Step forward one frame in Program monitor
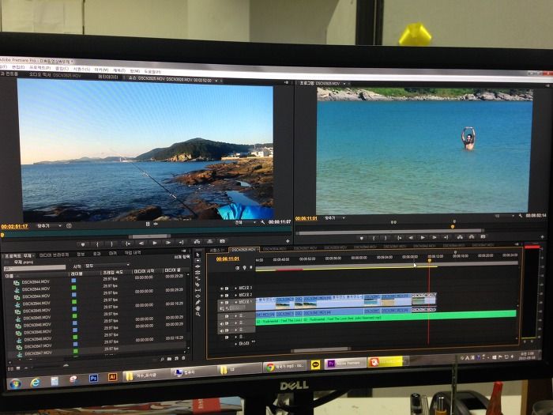553x415 pixels. click(x=434, y=237)
